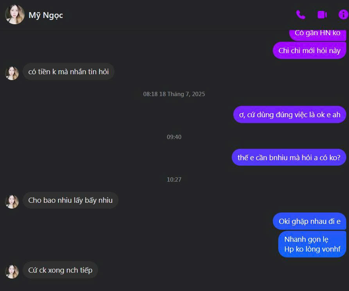Click the 10:27 timestamp separator
This screenshot has height=291, width=349.
click(174, 180)
